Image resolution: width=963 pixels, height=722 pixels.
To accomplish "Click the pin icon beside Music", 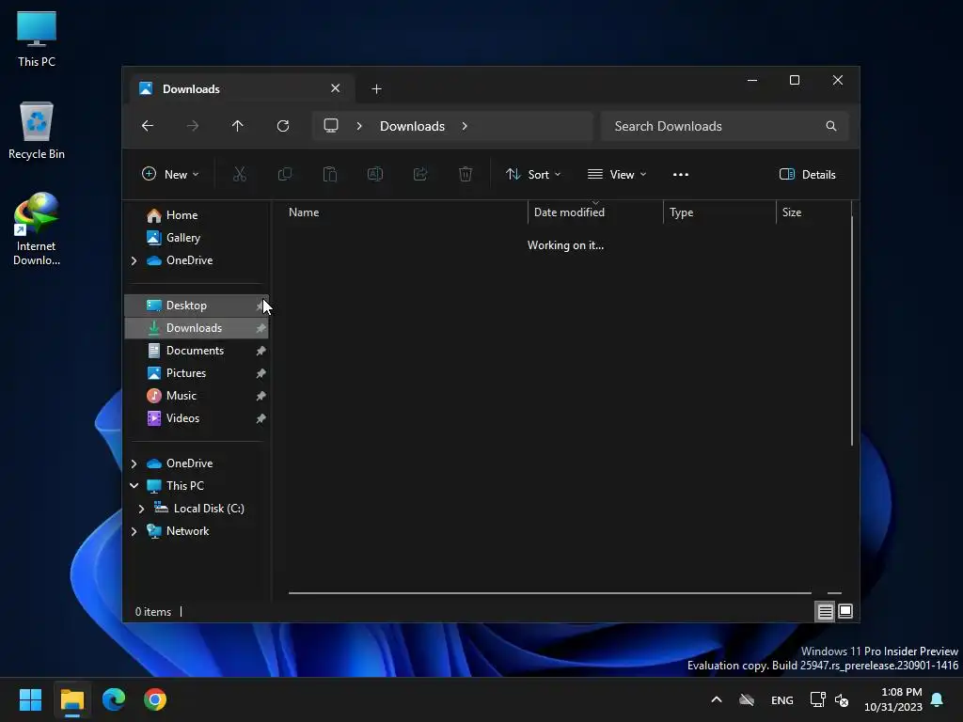I will click(x=260, y=396).
